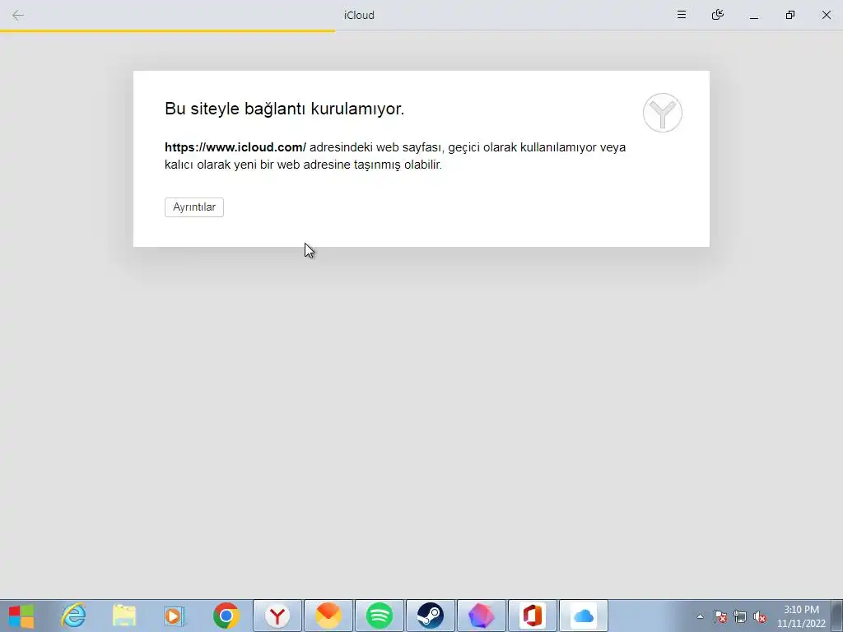
Task: Switch to Spotify in the taskbar
Action: (x=380, y=616)
